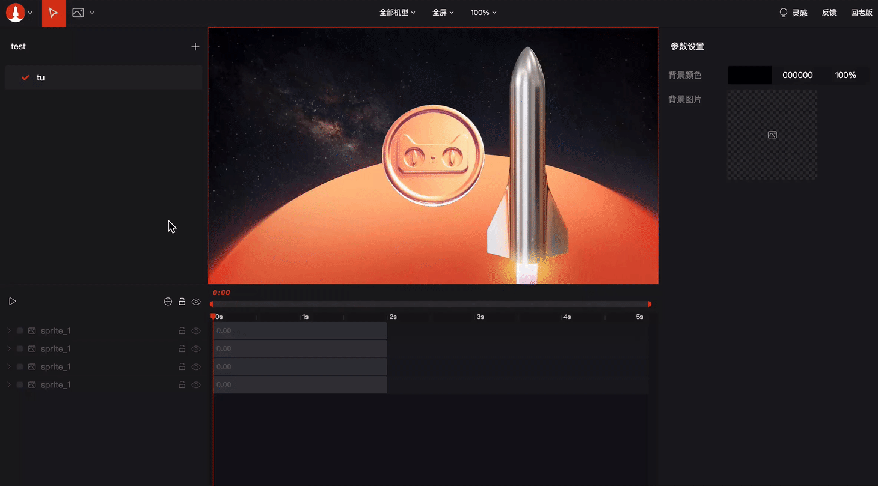This screenshot has height=486, width=878.
Task: Add a new scene with plus icon
Action: tap(195, 46)
